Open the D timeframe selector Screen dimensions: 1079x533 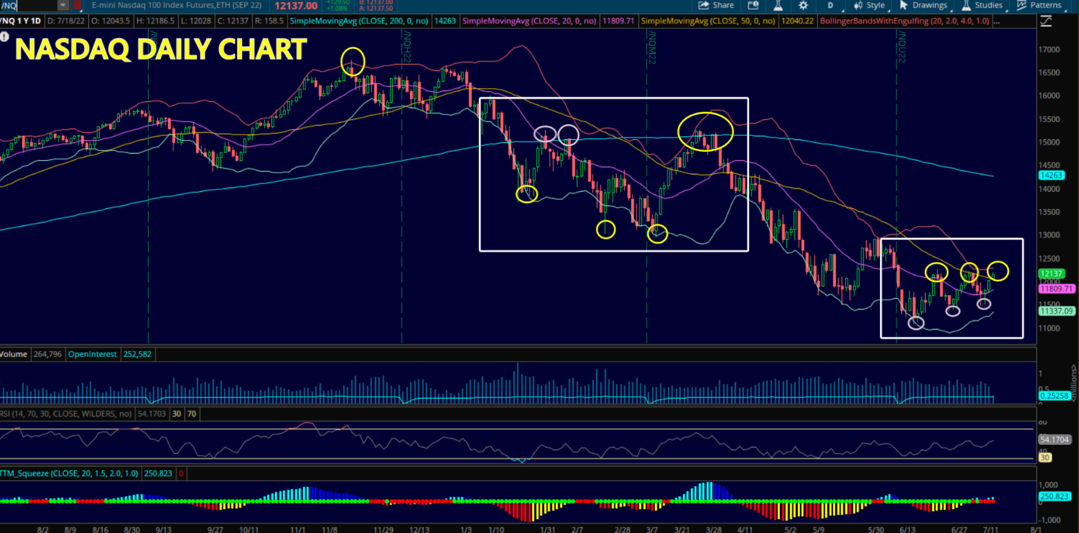click(830, 6)
